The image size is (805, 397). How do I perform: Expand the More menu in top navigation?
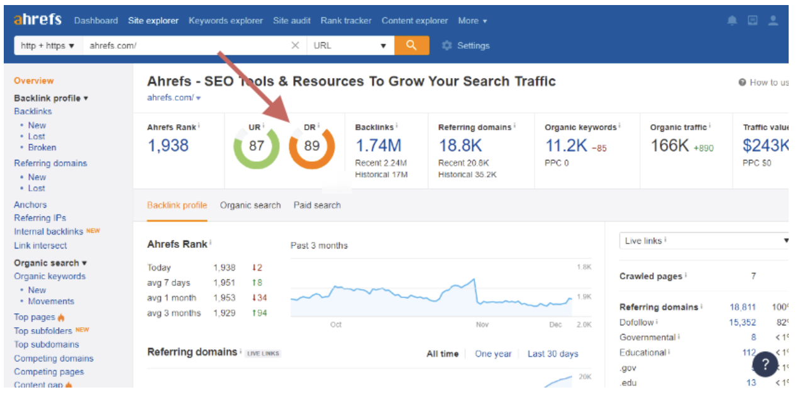(x=472, y=20)
